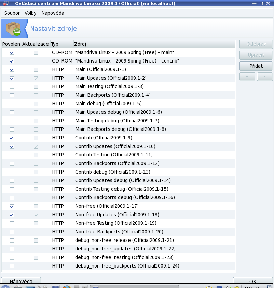Enable the Contrib debug (Official2009.1-13) source
274x288 pixels.
[x=12, y=172]
